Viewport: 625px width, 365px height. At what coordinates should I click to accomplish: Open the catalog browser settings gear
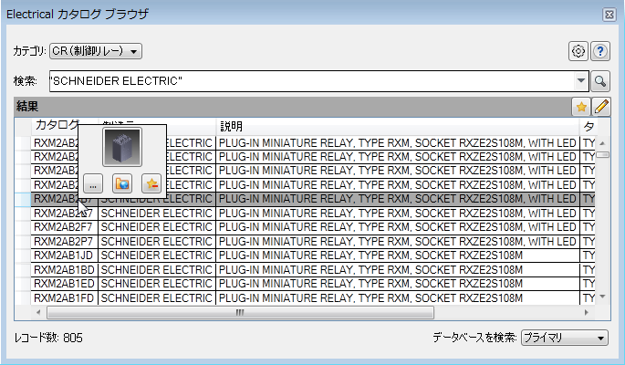(578, 51)
